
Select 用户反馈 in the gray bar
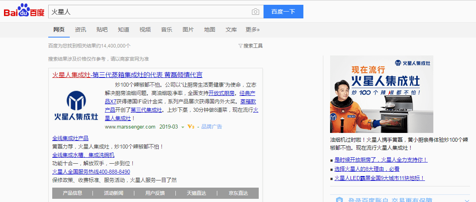(155, 193)
